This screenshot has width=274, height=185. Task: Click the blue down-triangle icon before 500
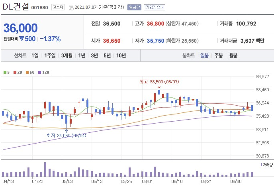pos(22,39)
